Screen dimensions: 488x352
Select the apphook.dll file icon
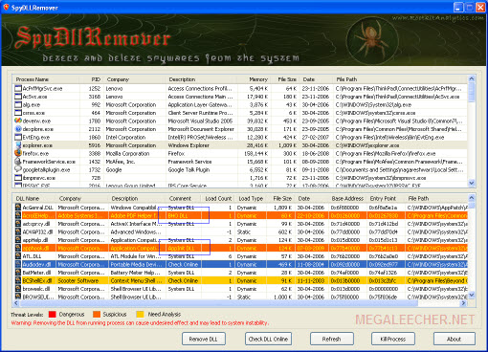pyautogui.click(x=18, y=248)
